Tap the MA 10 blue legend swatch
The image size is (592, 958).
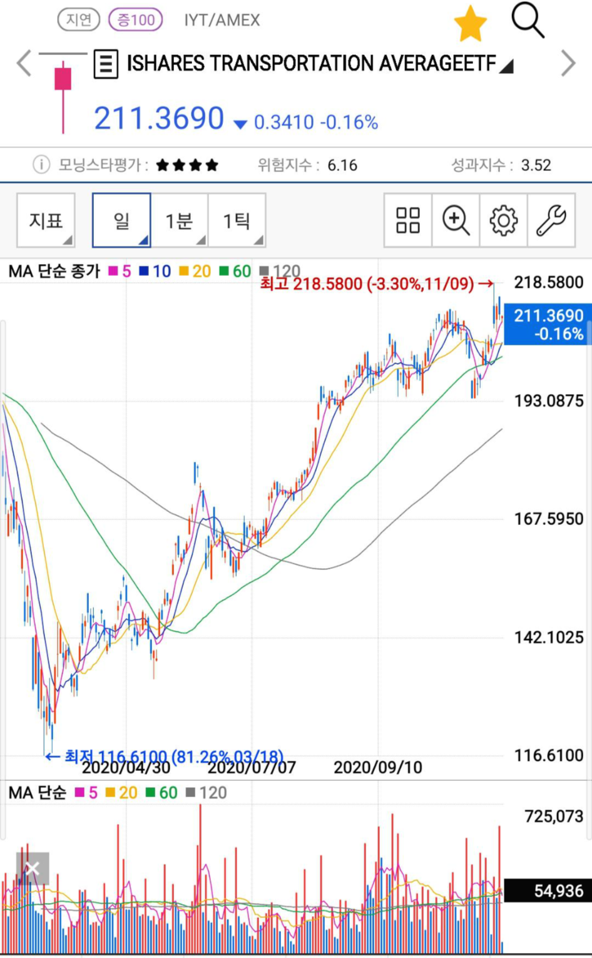(x=144, y=271)
